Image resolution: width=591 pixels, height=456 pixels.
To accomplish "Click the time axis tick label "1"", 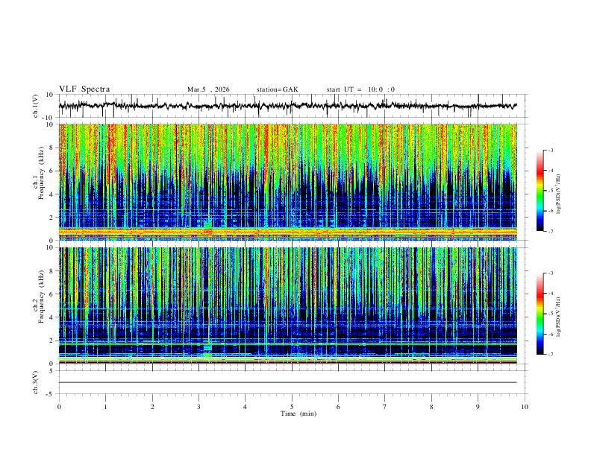I will (105, 407).
